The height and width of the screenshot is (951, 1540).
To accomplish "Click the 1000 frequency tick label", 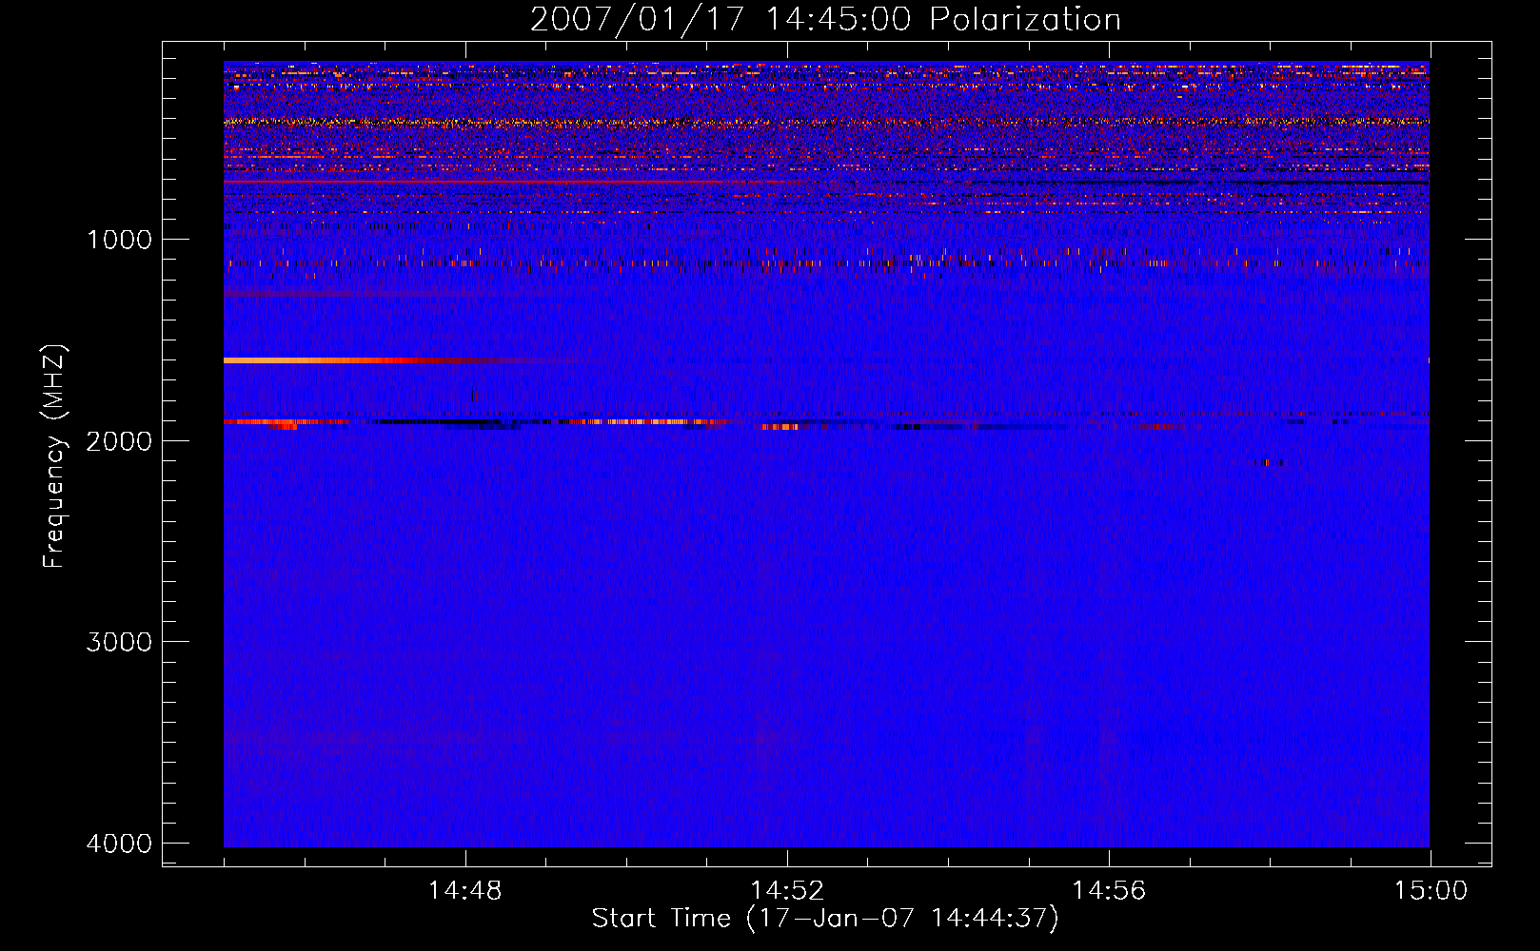I will click(119, 239).
